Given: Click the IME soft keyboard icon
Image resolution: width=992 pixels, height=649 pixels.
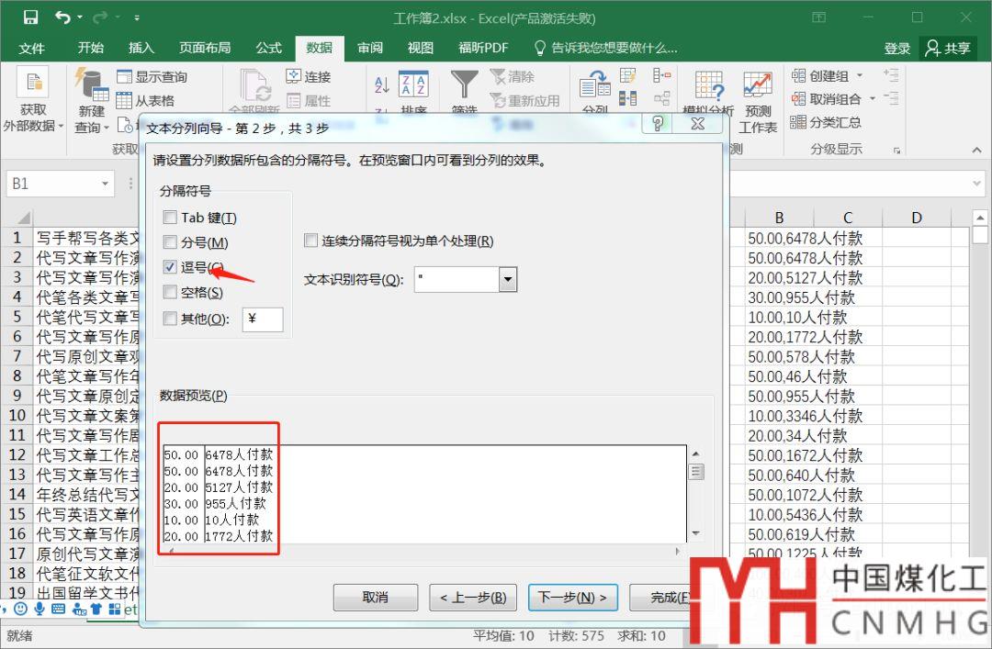Looking at the screenshot, I should tap(58, 610).
